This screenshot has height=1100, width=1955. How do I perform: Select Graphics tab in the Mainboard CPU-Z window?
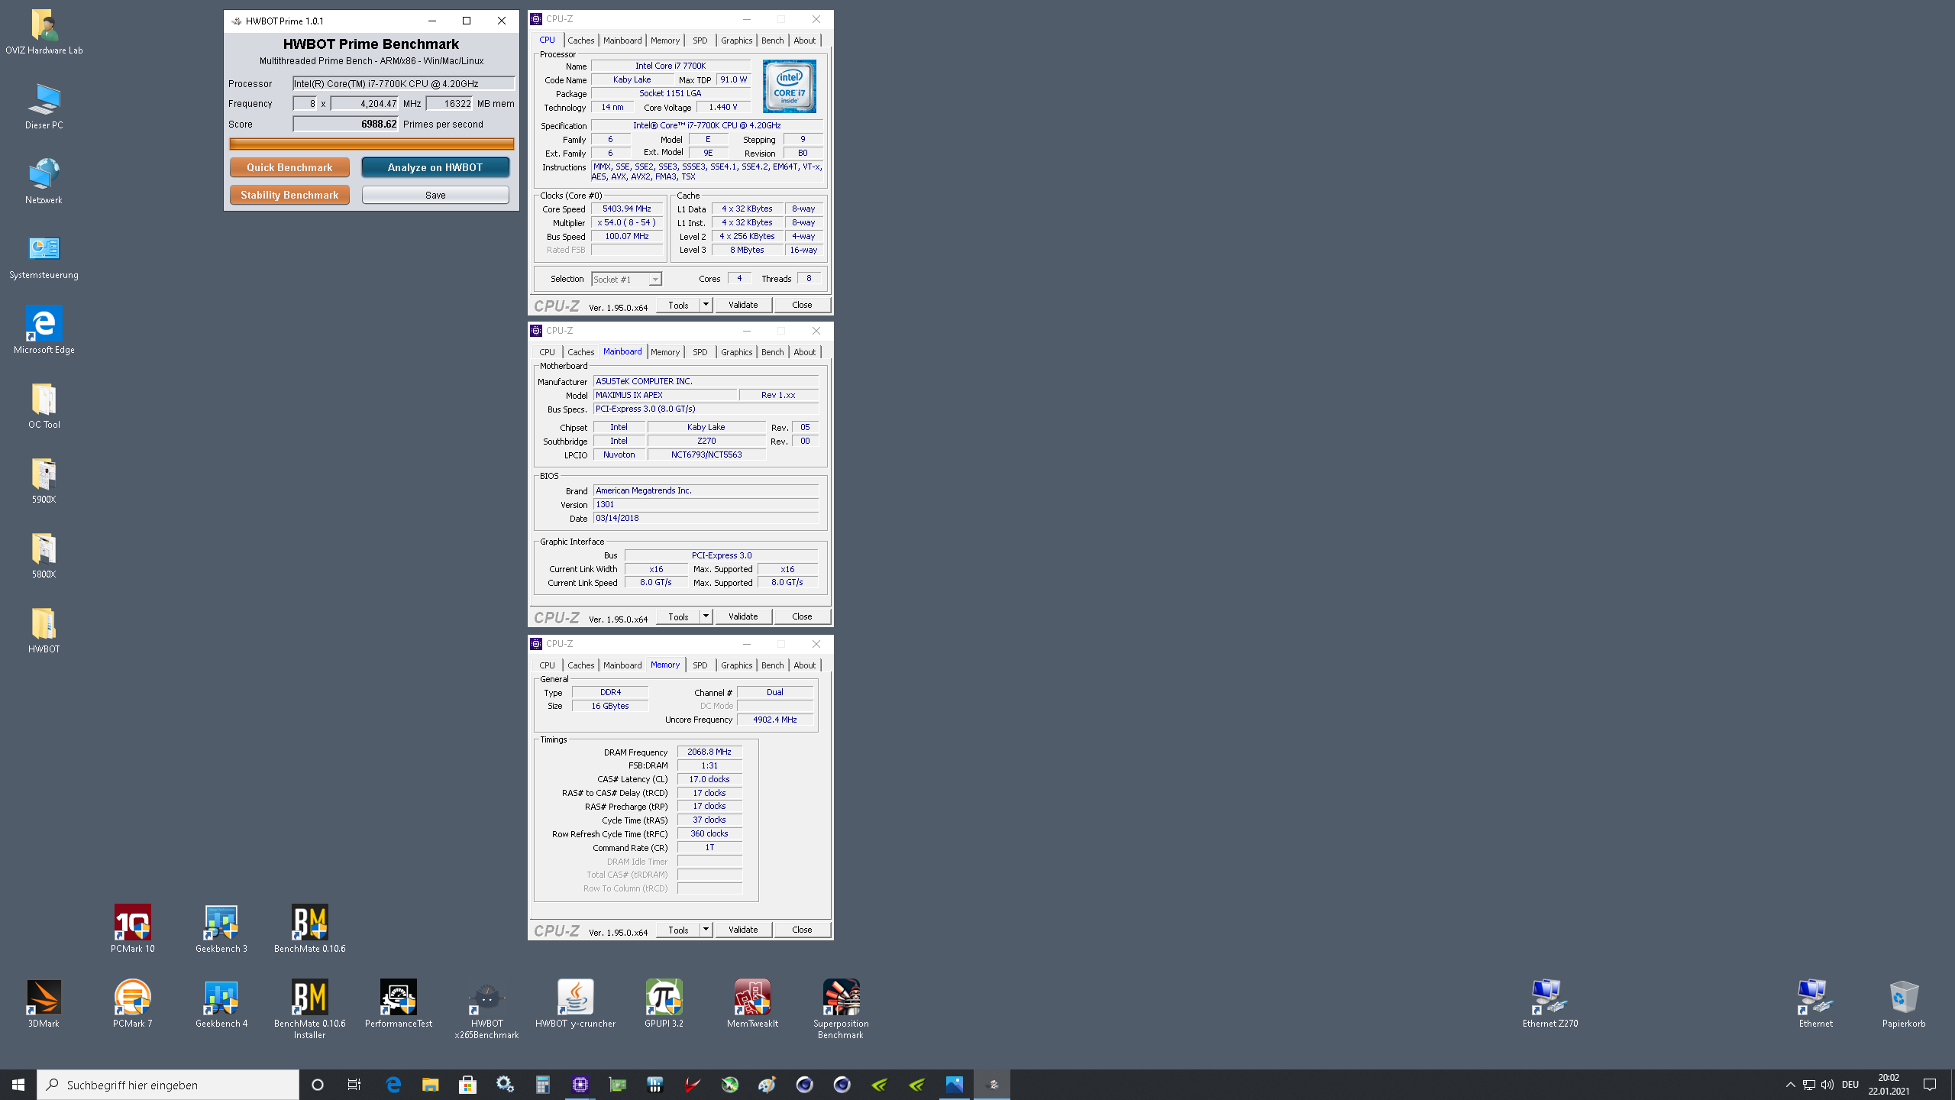pyautogui.click(x=736, y=352)
